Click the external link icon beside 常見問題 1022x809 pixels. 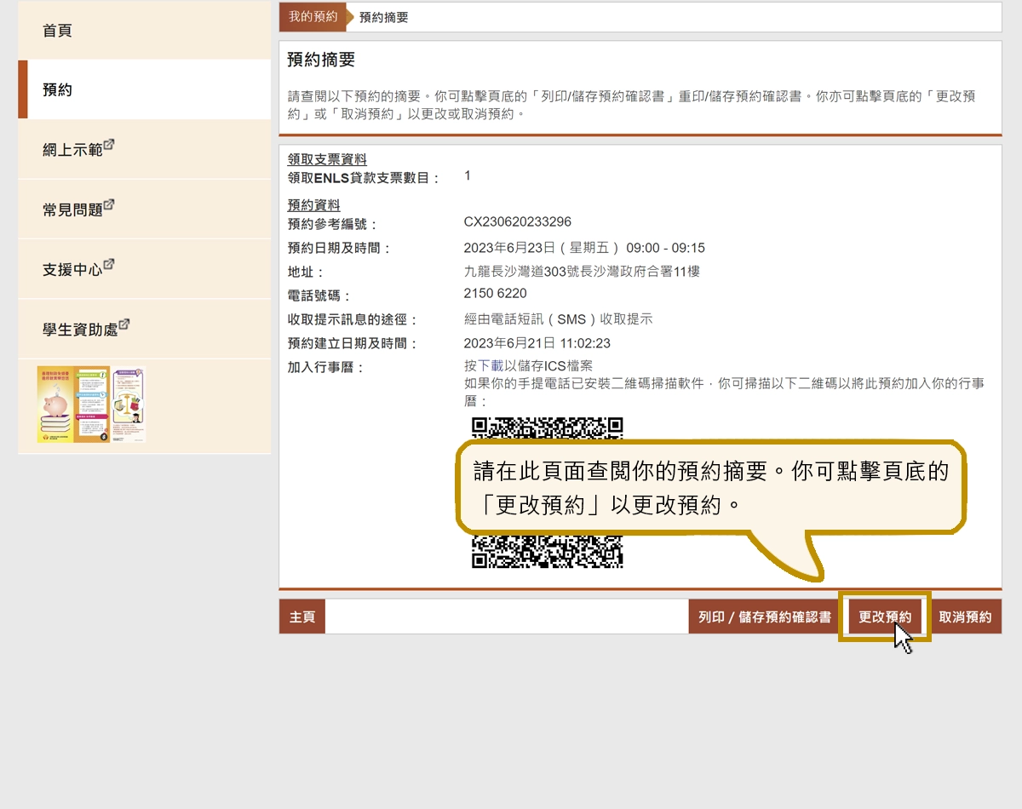pyautogui.click(x=110, y=204)
